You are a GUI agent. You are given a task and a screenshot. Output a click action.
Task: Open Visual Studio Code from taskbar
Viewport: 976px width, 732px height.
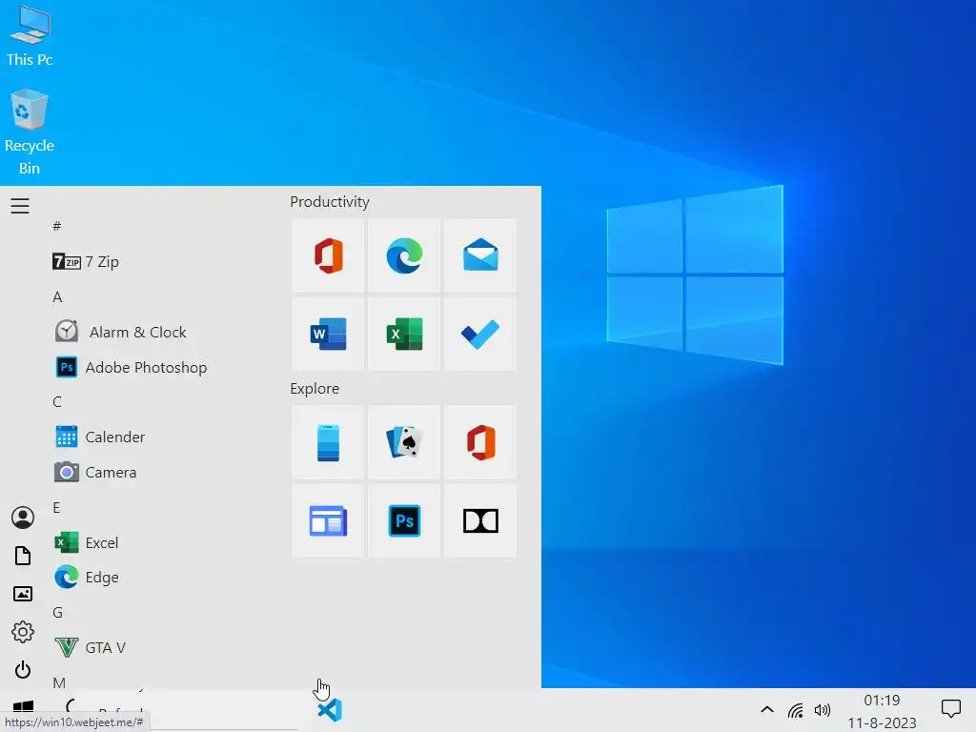[330, 710]
